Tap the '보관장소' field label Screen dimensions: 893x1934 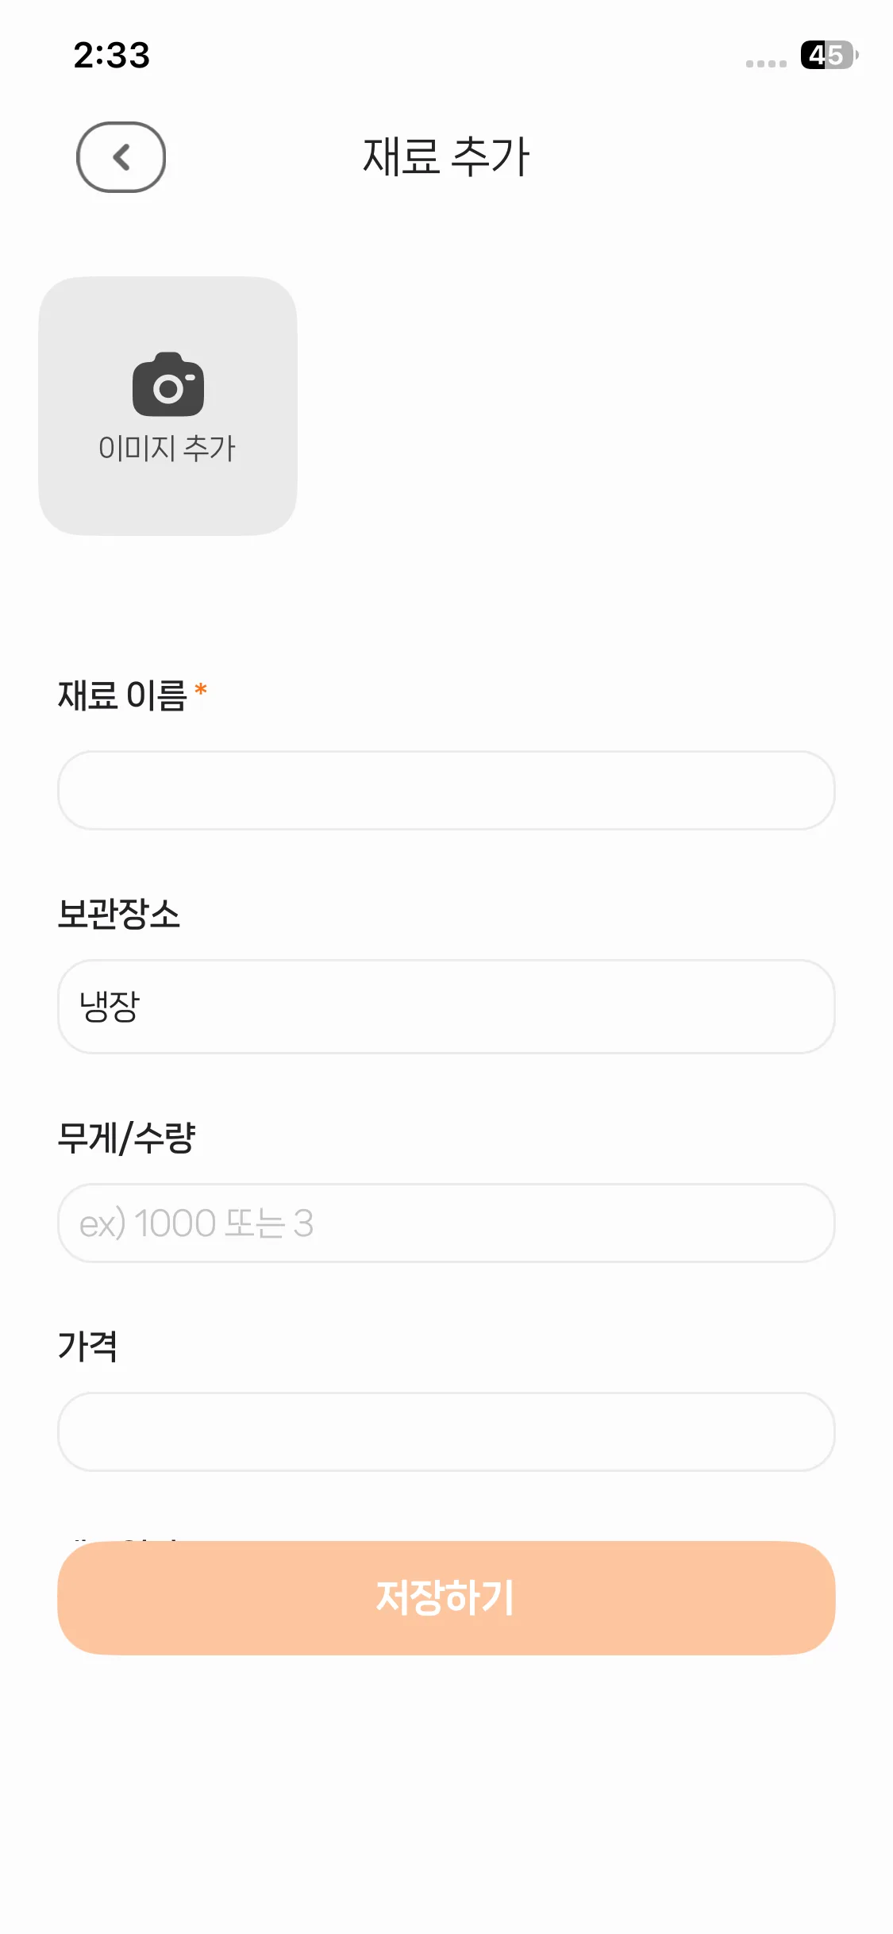click(119, 914)
